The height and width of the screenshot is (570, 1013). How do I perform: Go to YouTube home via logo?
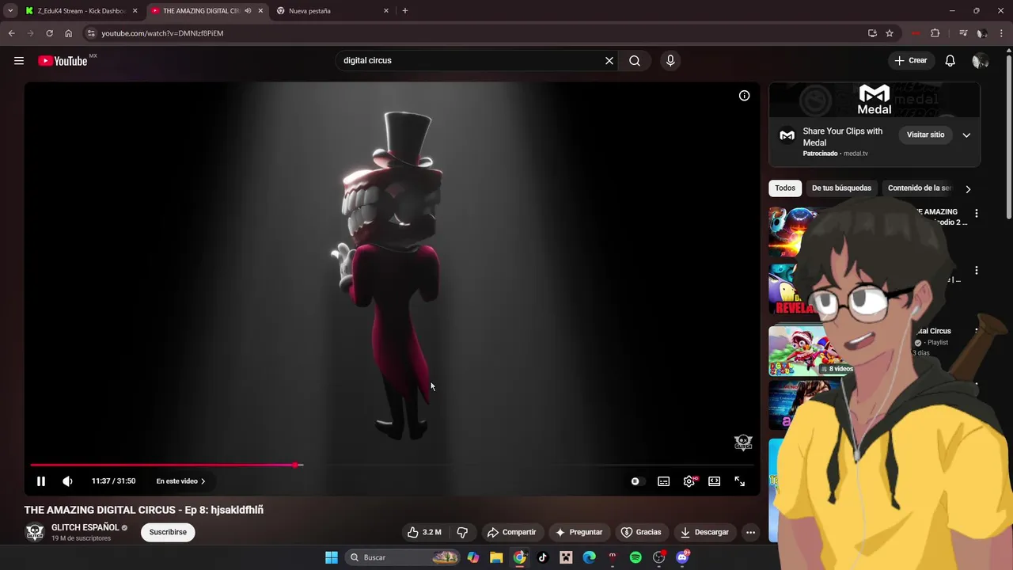tap(63, 61)
